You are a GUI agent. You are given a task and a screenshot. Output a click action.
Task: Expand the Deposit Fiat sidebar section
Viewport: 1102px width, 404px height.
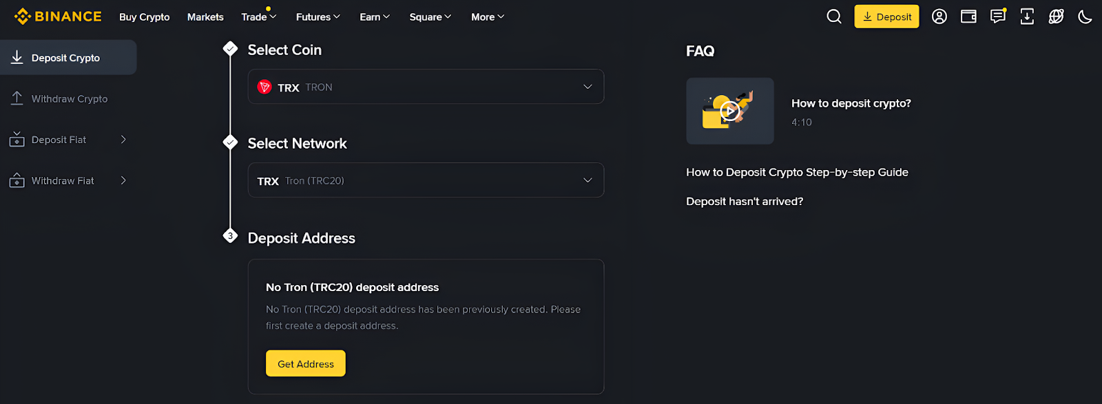tap(69, 139)
